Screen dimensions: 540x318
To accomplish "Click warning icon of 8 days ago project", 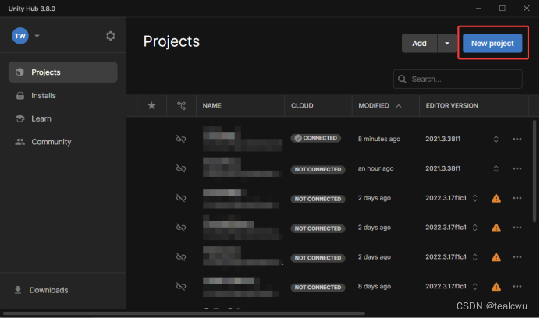I will pos(496,287).
